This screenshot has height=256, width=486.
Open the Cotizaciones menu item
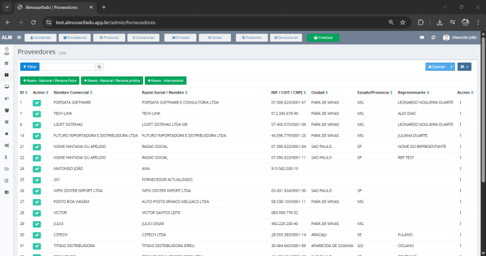pyautogui.click(x=147, y=38)
